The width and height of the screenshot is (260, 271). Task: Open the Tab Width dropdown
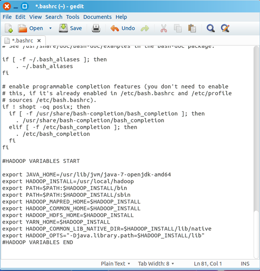pos(156,264)
